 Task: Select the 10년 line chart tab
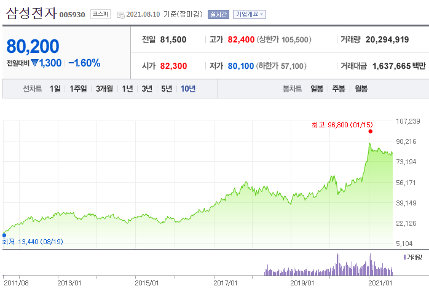[x=188, y=89]
